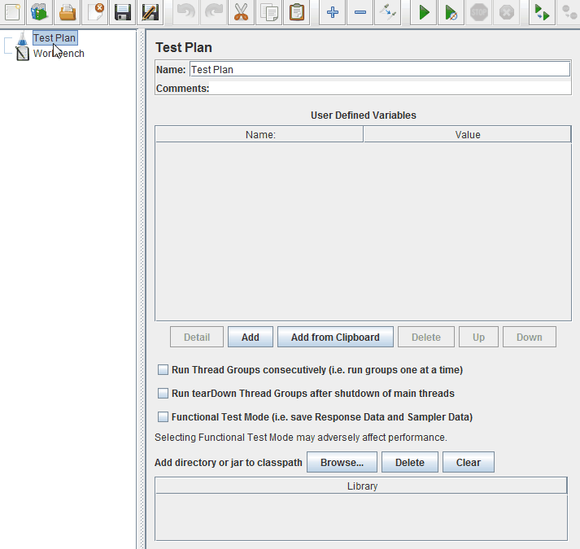Click 'Add directory or jar to classpath' label
This screenshot has height=549, width=580.
229,463
